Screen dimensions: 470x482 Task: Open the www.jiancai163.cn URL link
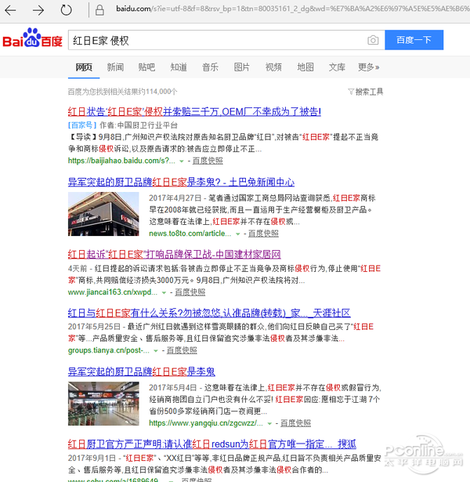coord(113,292)
